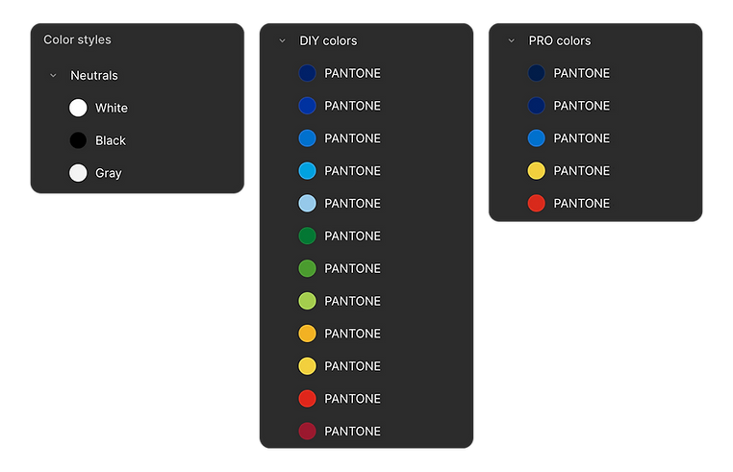733x472 pixels.
Task: Pick the orange swatch in DIY colors
Action: [x=307, y=334]
